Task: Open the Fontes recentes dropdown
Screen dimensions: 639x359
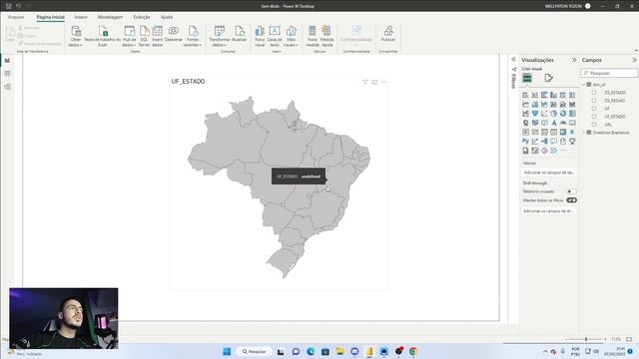Action: pyautogui.click(x=193, y=37)
